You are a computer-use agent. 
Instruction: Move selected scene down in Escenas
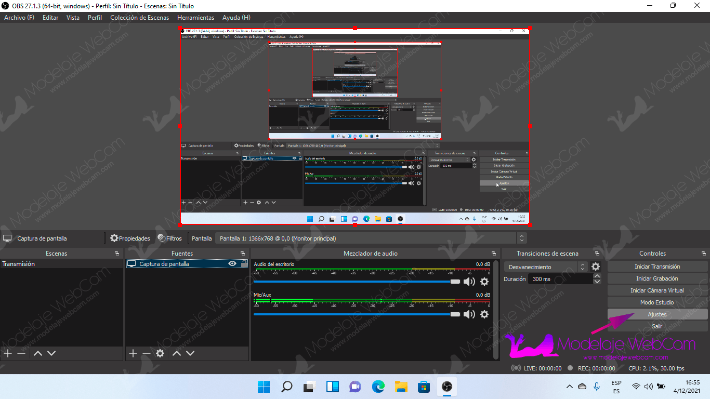click(x=51, y=353)
